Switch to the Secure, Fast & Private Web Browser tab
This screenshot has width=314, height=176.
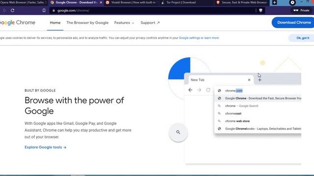pyautogui.click(x=242, y=2)
